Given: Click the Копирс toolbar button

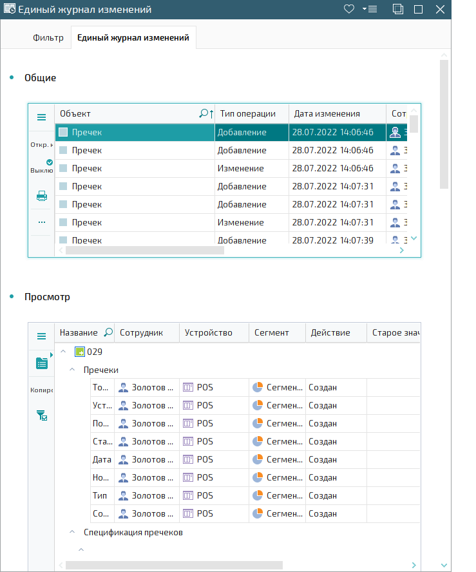Looking at the screenshot, I should 41,390.
